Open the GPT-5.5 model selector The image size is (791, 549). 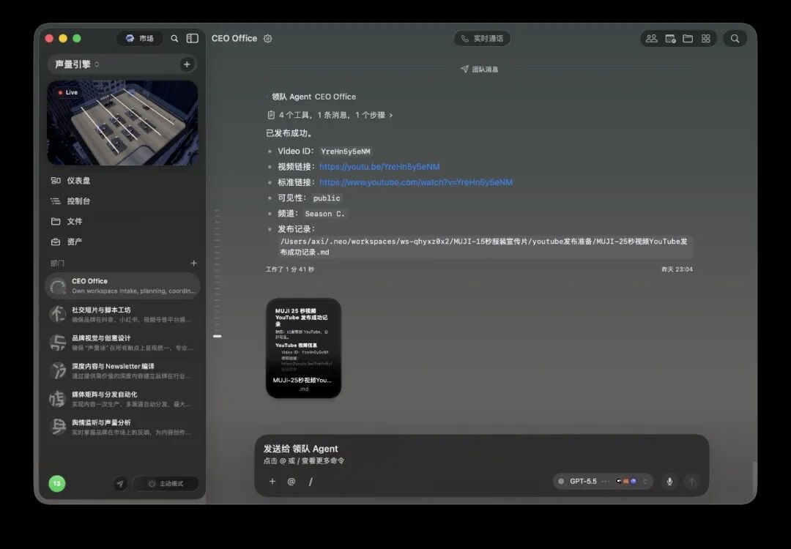(603, 482)
